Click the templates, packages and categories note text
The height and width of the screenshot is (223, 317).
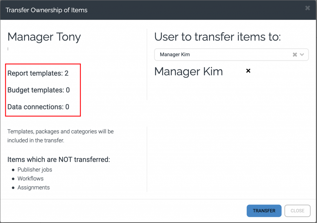tap(60, 136)
